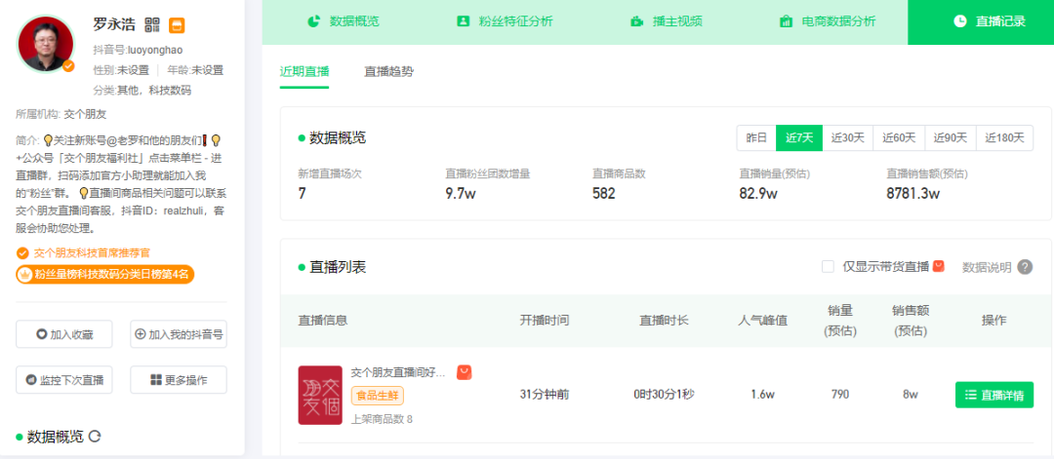Image resolution: width=1054 pixels, height=459 pixels.
Task: Click the 交个朋友科技首席推荐官 certification text
Action: pyautogui.click(x=92, y=253)
